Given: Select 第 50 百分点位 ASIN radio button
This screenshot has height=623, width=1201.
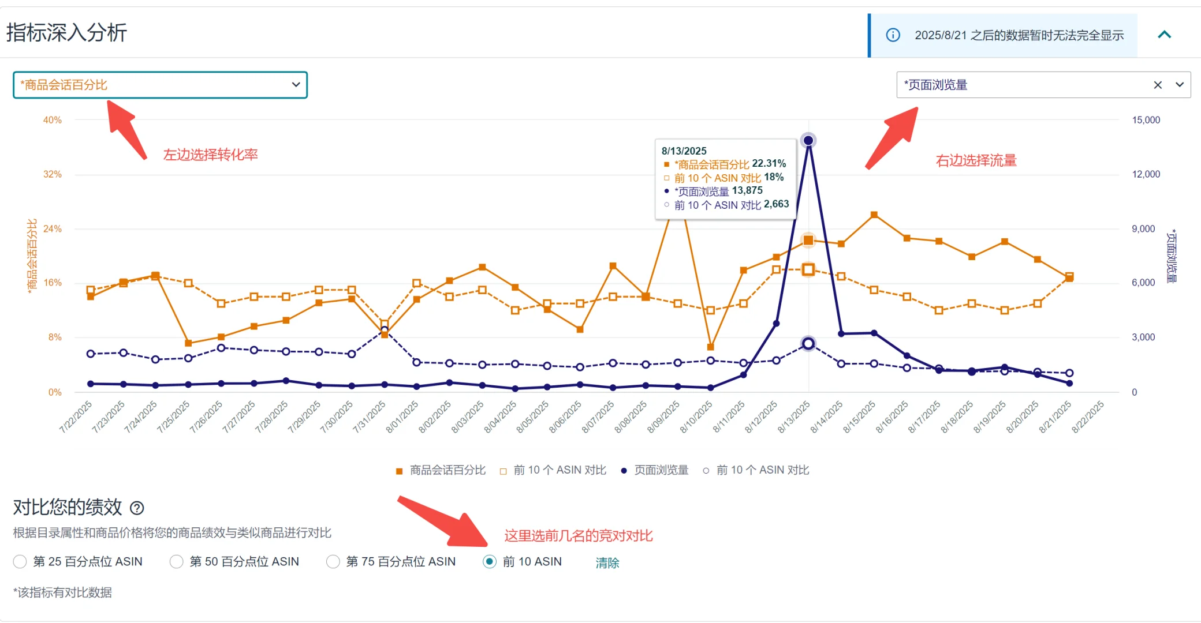Looking at the screenshot, I should point(177,561).
